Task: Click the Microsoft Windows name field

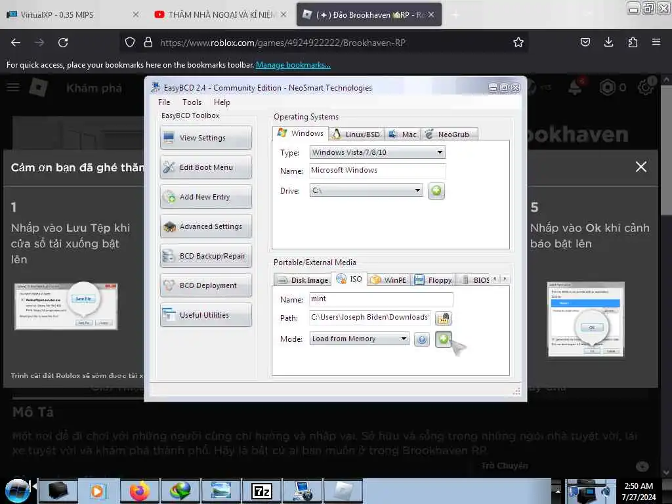Action: pyautogui.click(x=377, y=171)
